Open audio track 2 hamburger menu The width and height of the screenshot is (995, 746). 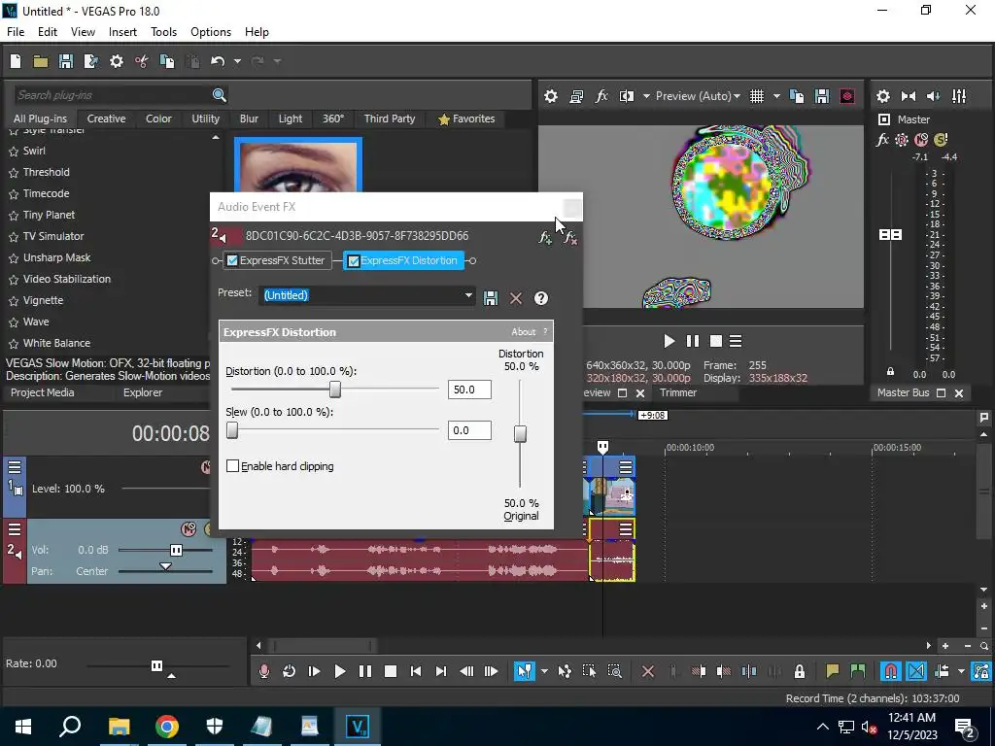15,529
